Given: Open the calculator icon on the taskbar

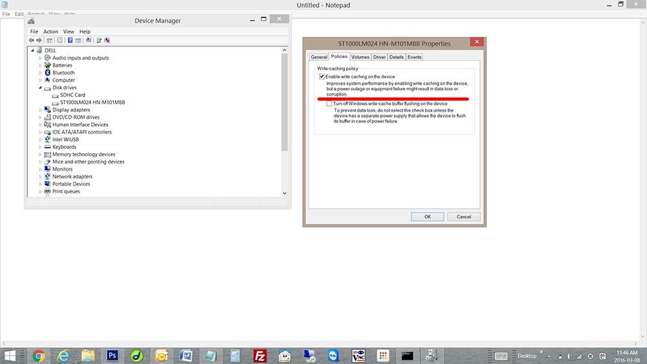Looking at the screenshot, I should pyautogui.click(x=236, y=356).
